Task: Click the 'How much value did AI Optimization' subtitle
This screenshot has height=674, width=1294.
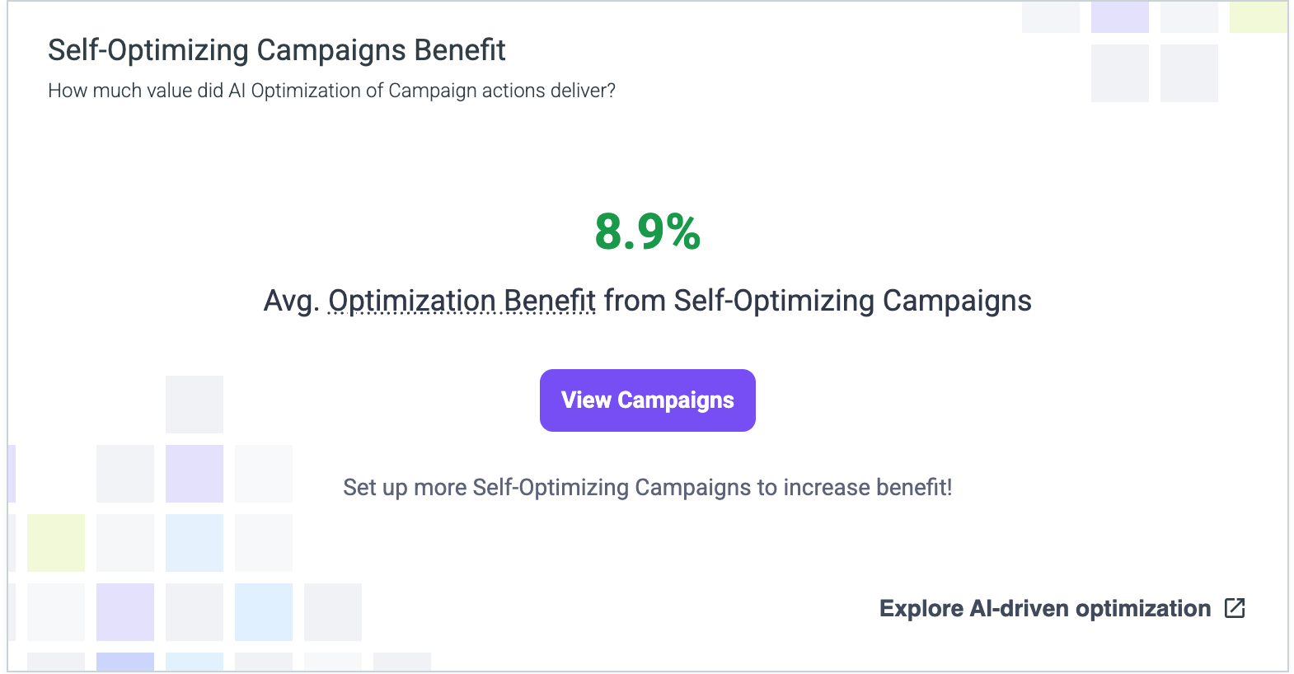Action: pos(331,91)
